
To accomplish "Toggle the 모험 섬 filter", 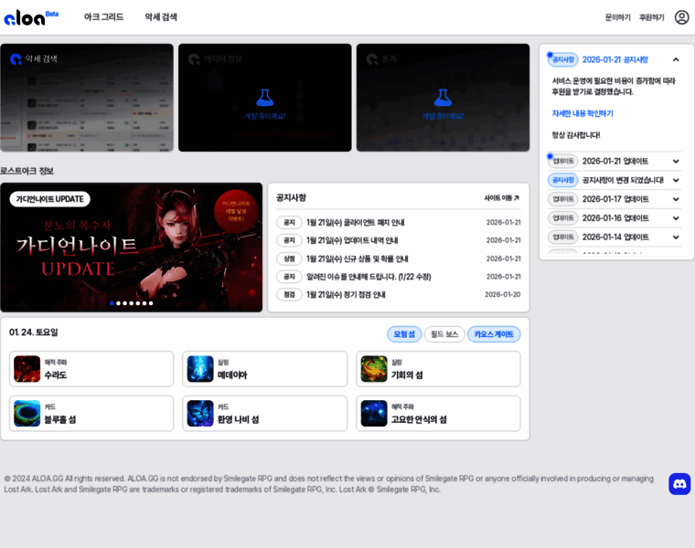I will 404,334.
